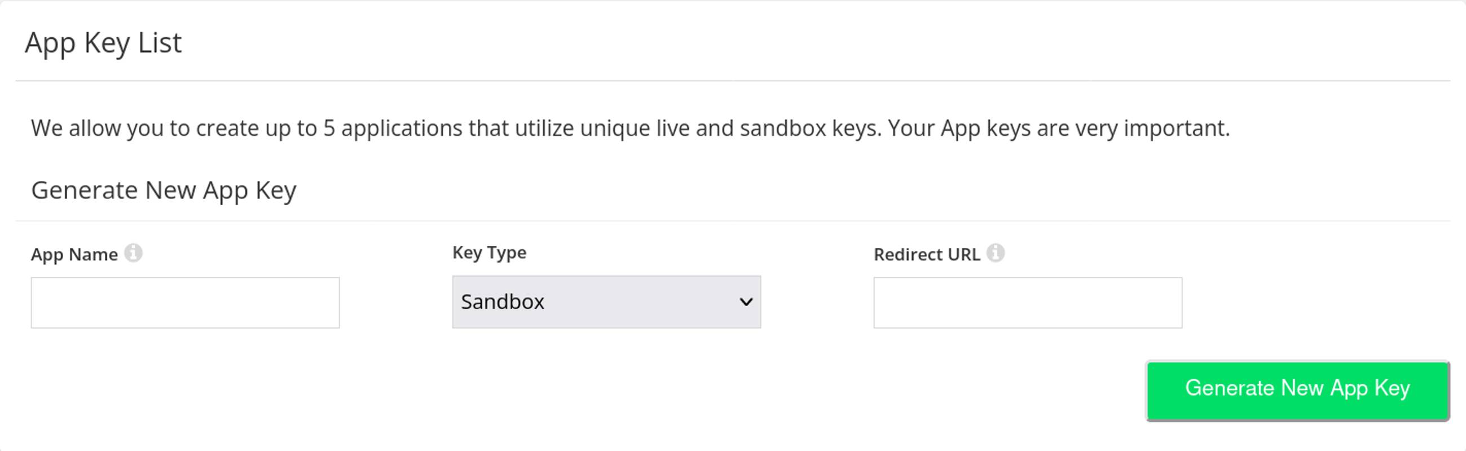Click the App Name label text
The width and height of the screenshot is (1466, 451).
(74, 254)
